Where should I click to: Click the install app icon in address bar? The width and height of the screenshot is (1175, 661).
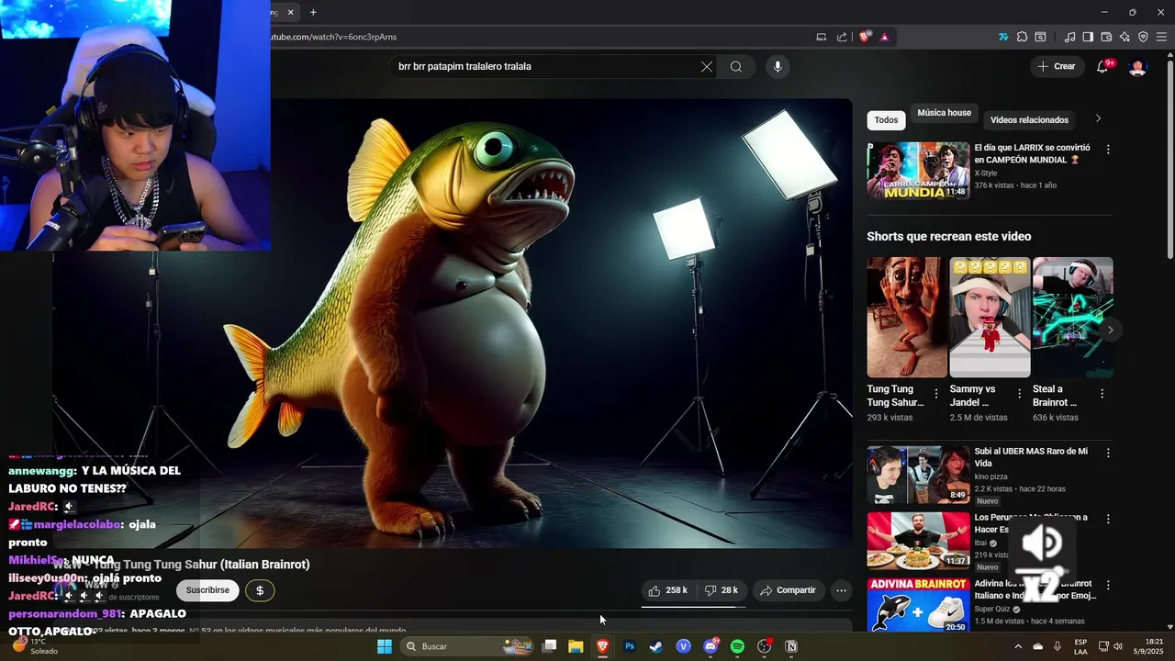[822, 37]
